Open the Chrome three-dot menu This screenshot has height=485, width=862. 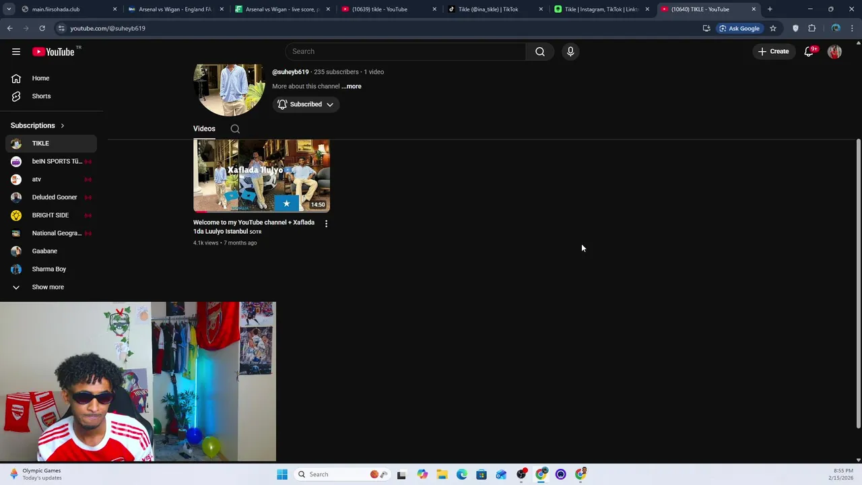pos(852,28)
